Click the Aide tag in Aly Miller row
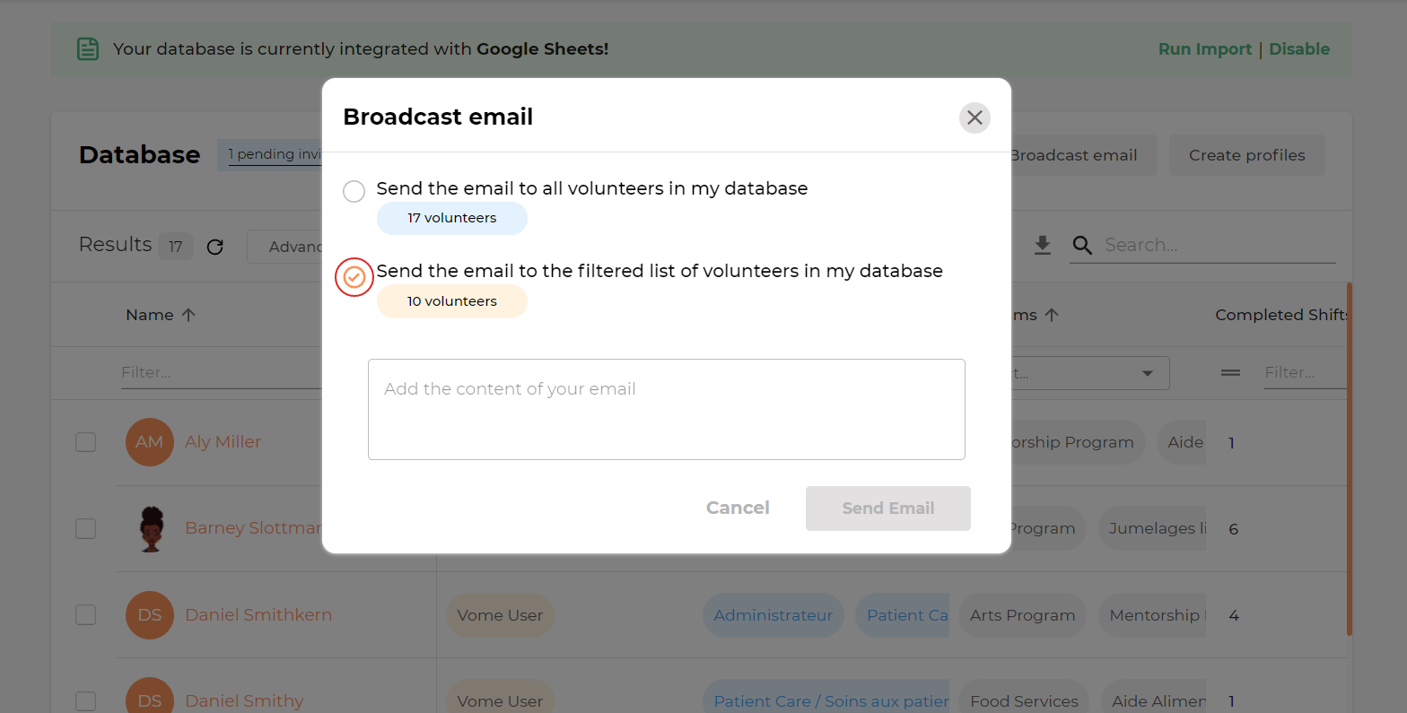 click(x=1182, y=442)
